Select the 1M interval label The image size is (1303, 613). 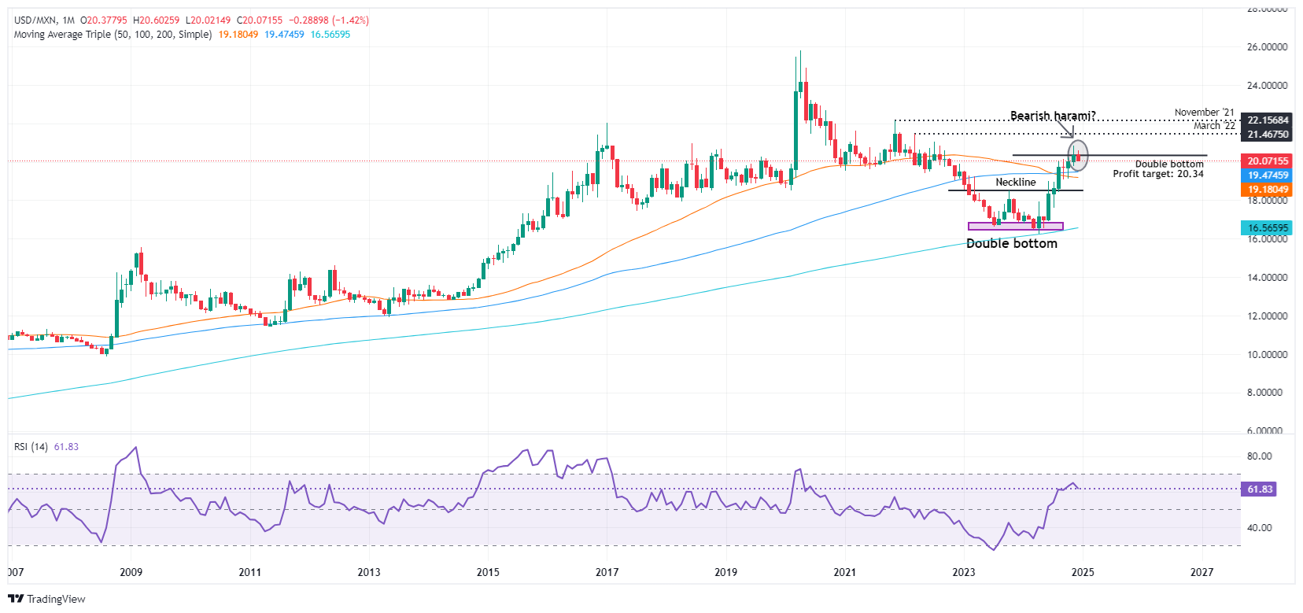pos(68,20)
